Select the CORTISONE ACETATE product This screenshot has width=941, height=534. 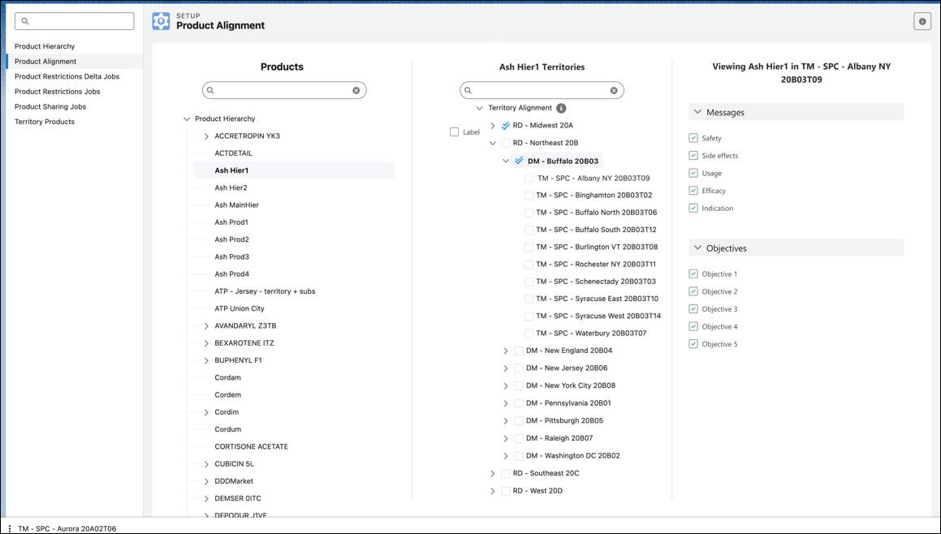[x=252, y=447]
